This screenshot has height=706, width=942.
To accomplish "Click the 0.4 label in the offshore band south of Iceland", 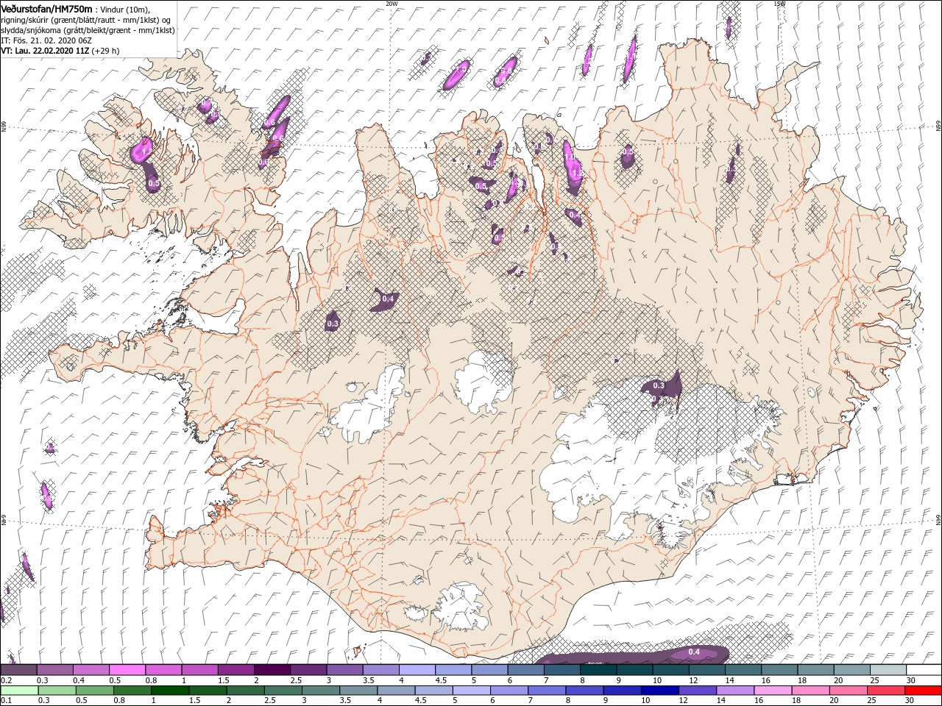I will point(693,652).
